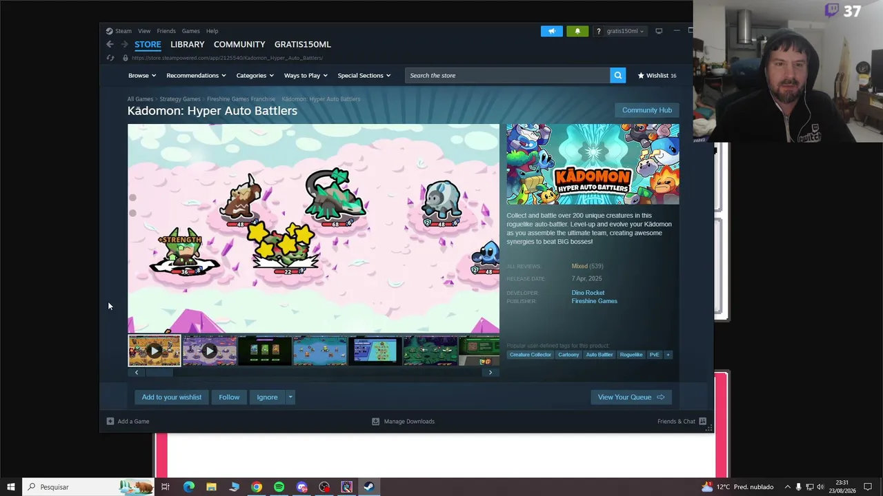This screenshot has height=496, width=883.
Task: Reload the Steam store page
Action: [x=110, y=58]
